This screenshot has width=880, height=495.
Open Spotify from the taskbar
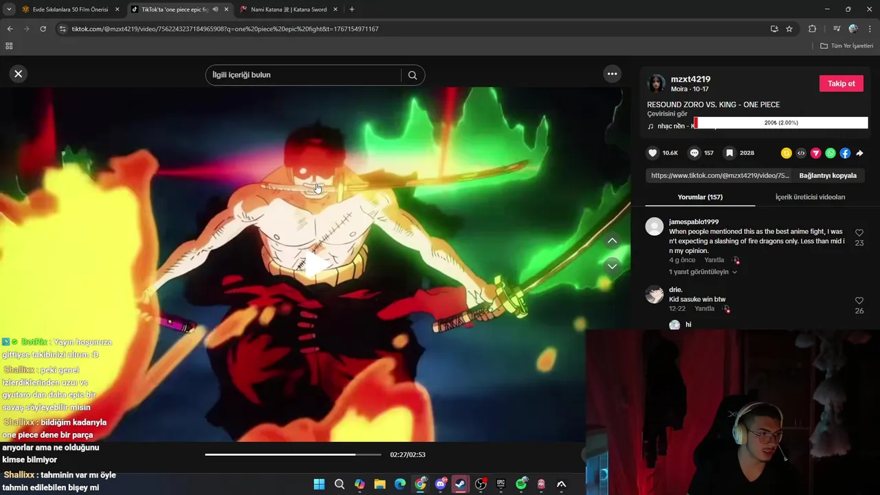pyautogui.click(x=521, y=484)
